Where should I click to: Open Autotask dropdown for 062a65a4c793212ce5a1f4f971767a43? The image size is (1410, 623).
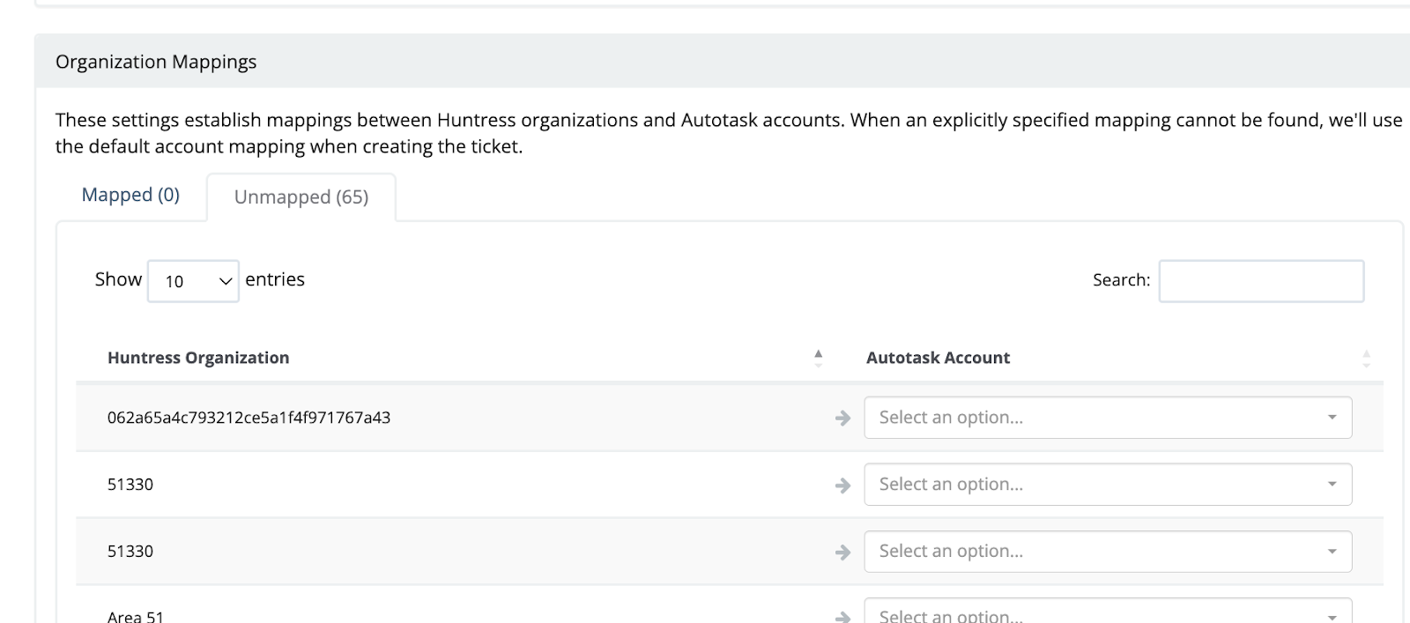point(1108,418)
